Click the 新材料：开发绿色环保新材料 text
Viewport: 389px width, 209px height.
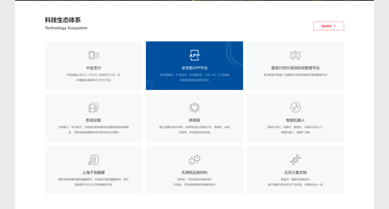pyautogui.click(x=194, y=180)
